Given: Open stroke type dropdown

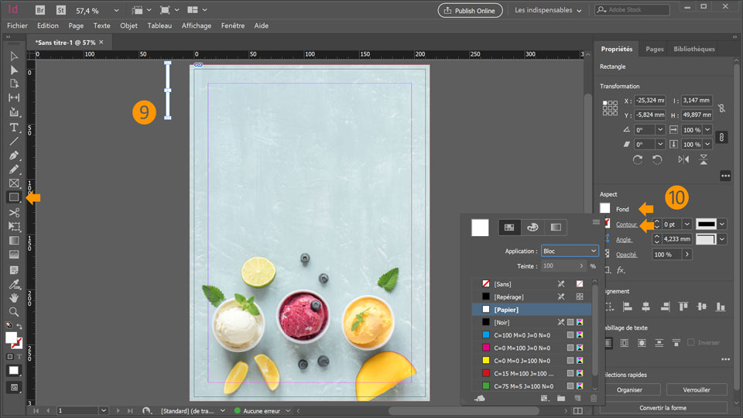Looking at the screenshot, I should 721,224.
